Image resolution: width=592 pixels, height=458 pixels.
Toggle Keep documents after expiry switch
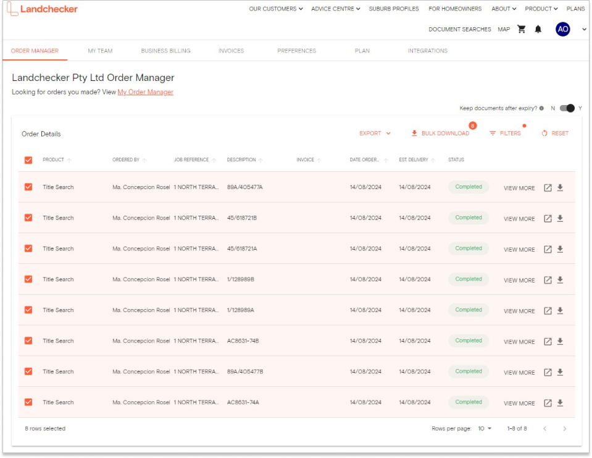tap(567, 108)
